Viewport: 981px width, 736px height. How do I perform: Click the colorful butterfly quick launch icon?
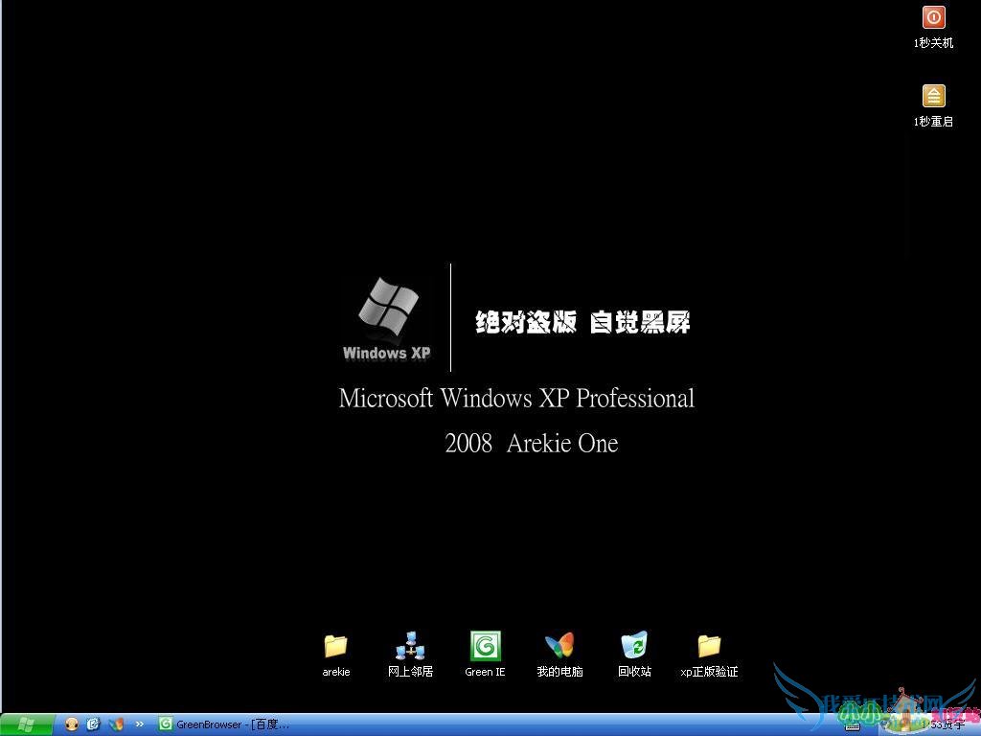pos(116,724)
